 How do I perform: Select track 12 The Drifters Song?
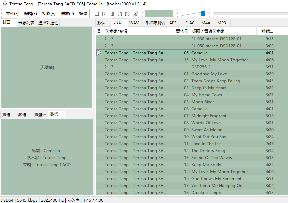click(186, 151)
